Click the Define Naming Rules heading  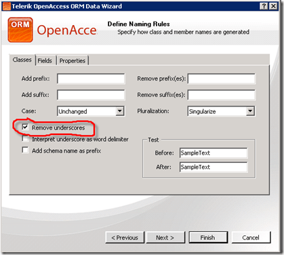coord(138,24)
